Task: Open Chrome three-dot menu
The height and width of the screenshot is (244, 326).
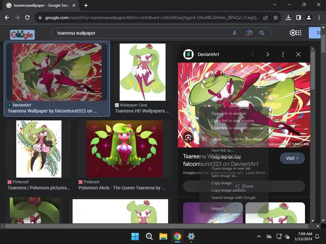Action: coord(319,18)
